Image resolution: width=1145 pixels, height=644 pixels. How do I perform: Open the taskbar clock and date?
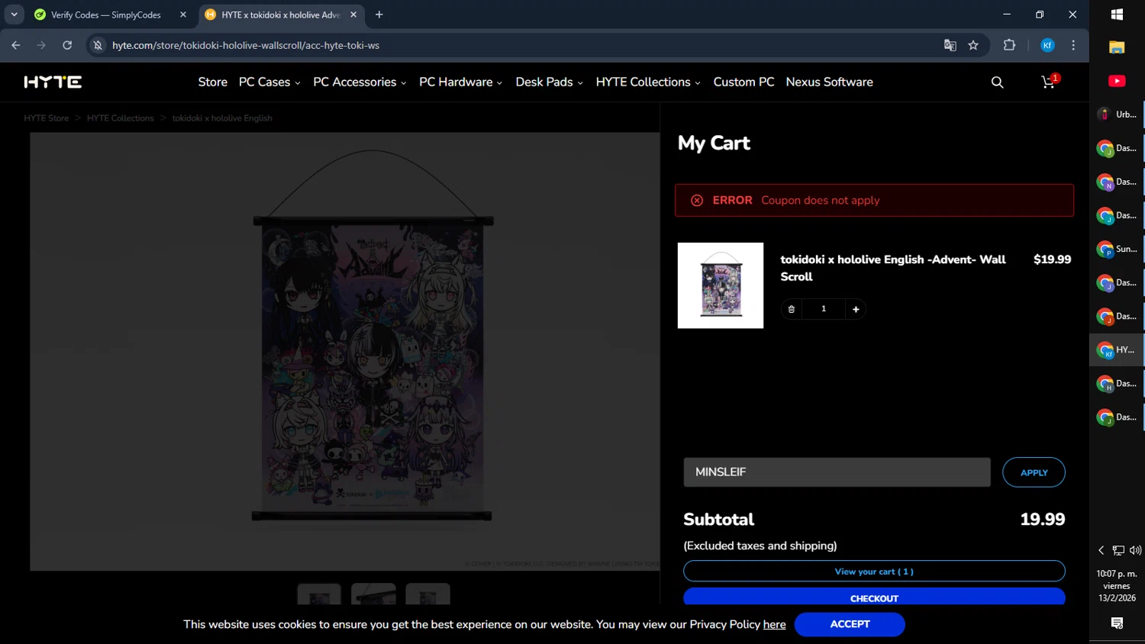[x=1117, y=586]
